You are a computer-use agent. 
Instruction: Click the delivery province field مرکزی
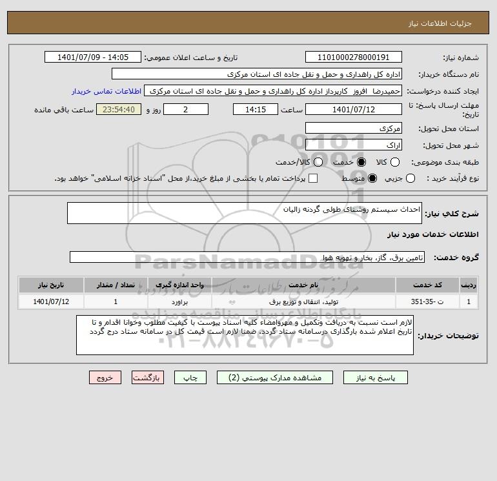(x=354, y=128)
